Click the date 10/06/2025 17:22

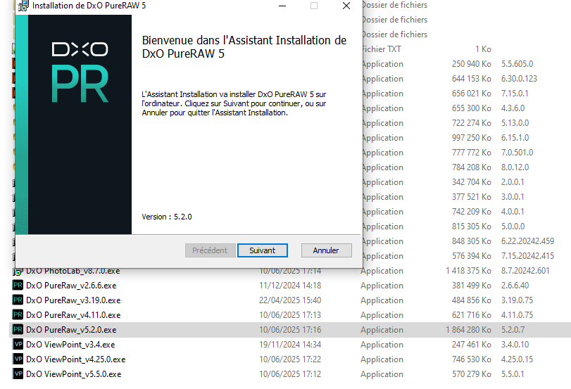(x=290, y=359)
